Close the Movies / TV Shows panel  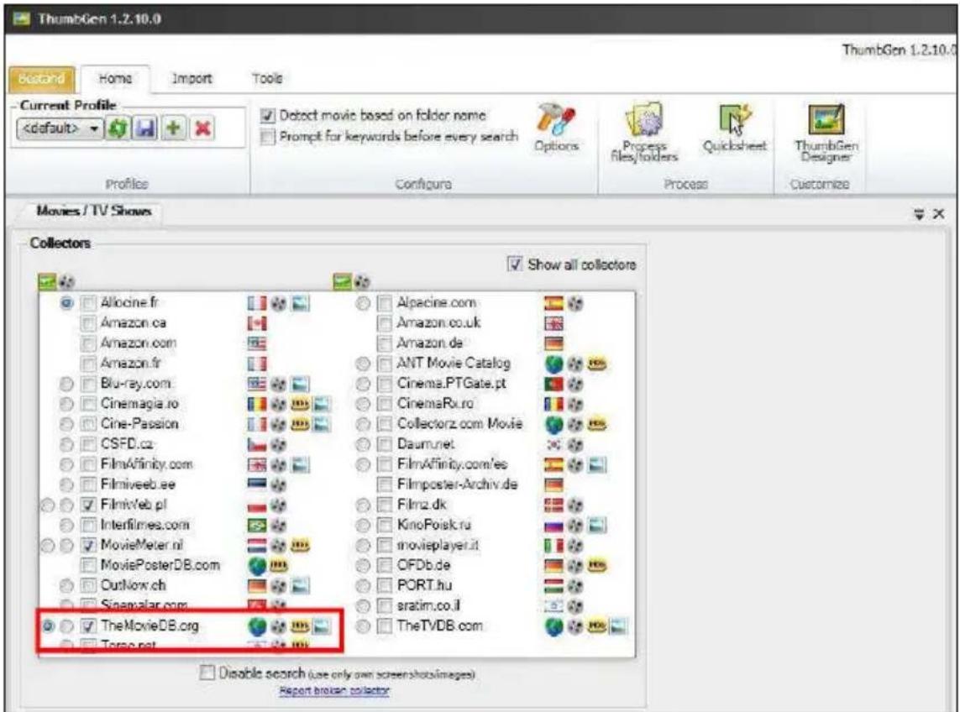pos(938,214)
